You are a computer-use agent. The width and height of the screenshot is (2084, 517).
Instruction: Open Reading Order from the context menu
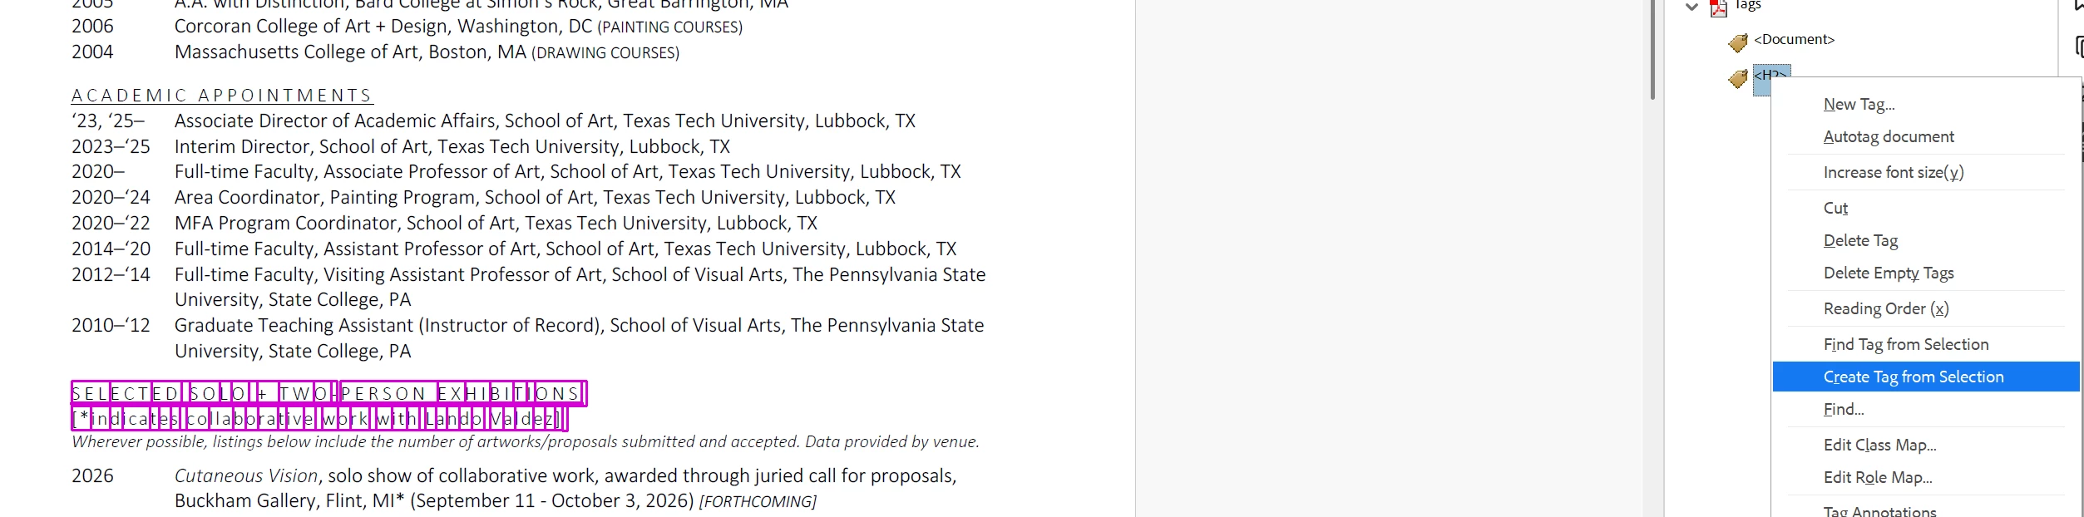(1886, 308)
